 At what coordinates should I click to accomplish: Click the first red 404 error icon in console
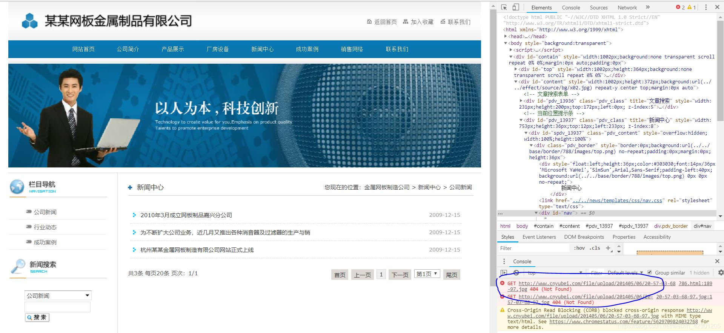502,283
